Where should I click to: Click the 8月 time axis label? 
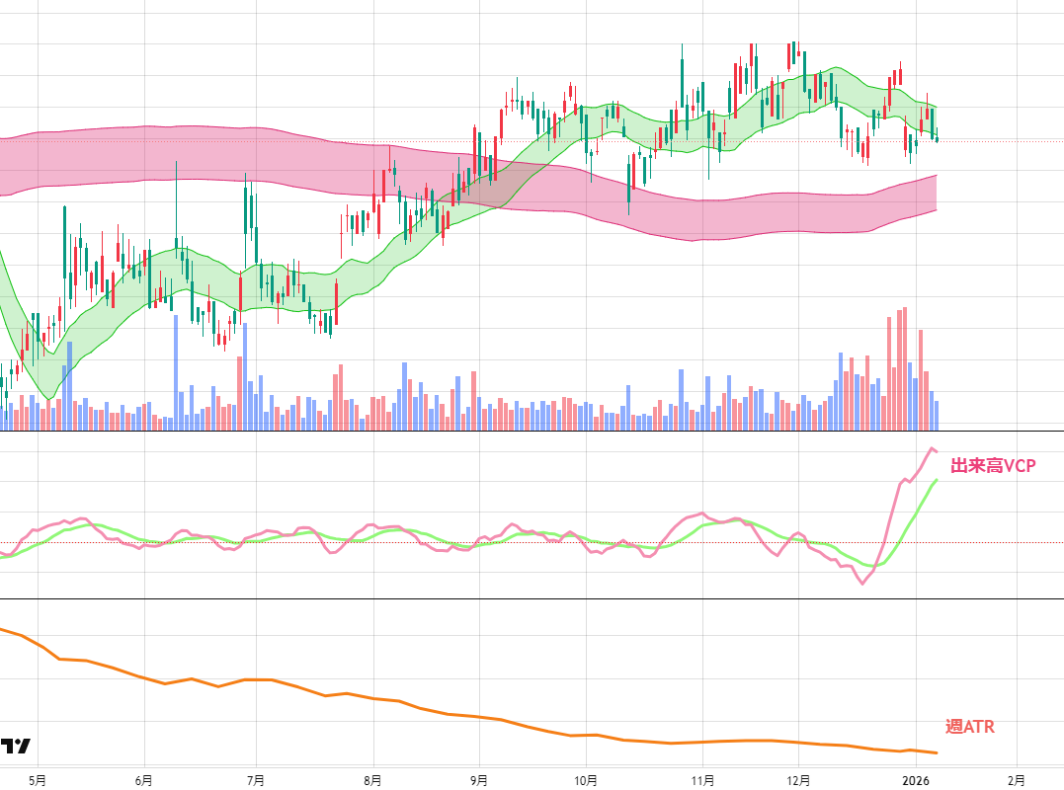point(372,780)
